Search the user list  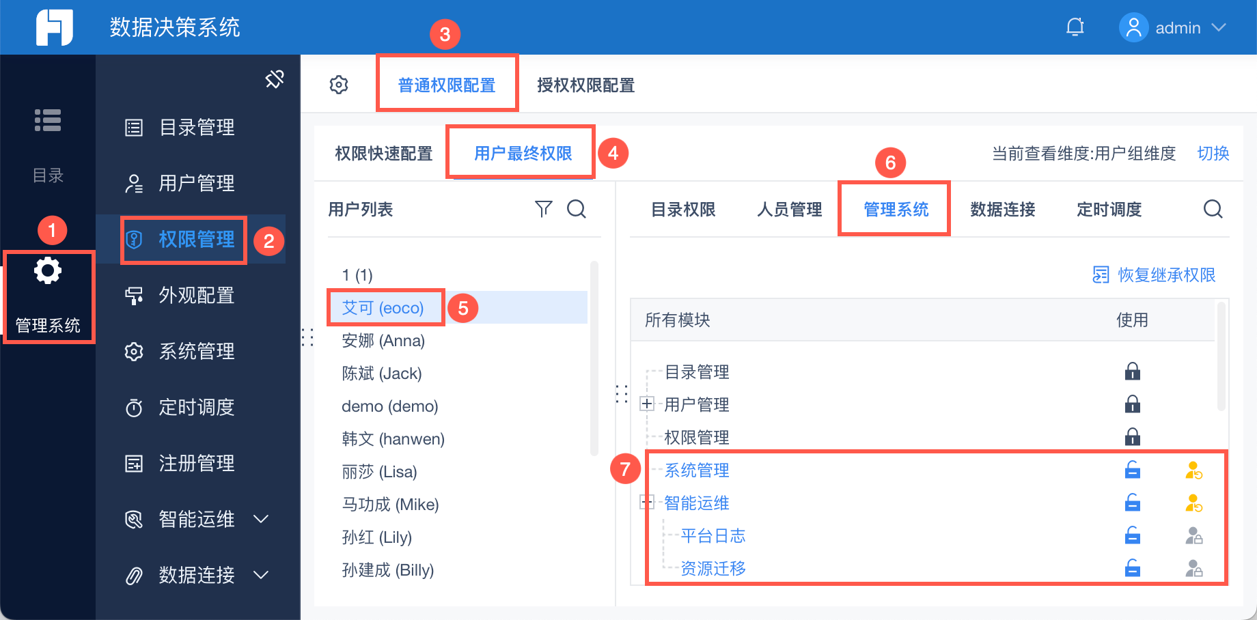577,209
